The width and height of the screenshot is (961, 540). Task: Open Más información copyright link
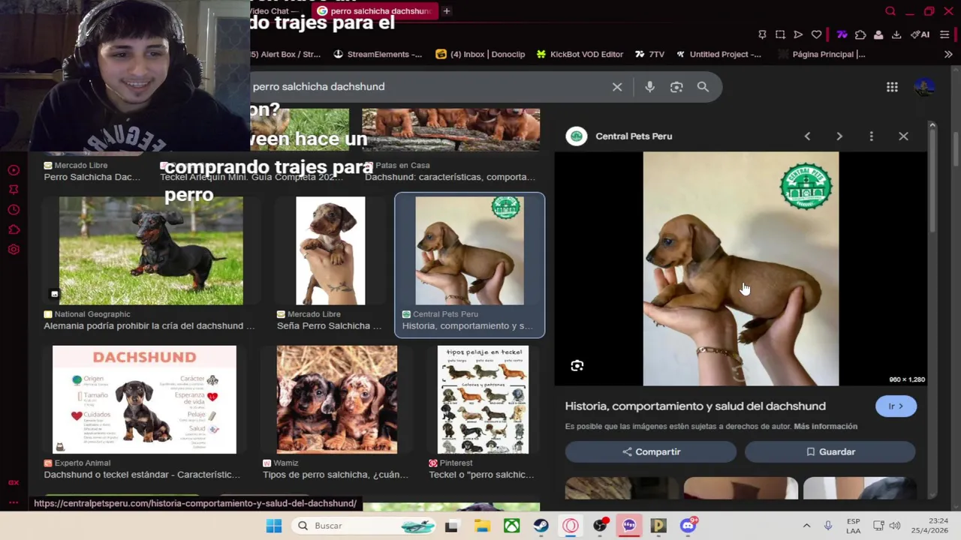point(825,426)
